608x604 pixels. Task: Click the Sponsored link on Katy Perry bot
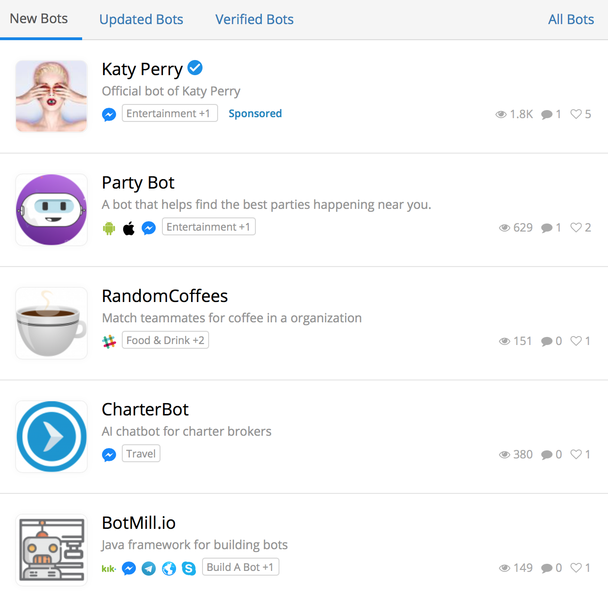pyautogui.click(x=255, y=113)
